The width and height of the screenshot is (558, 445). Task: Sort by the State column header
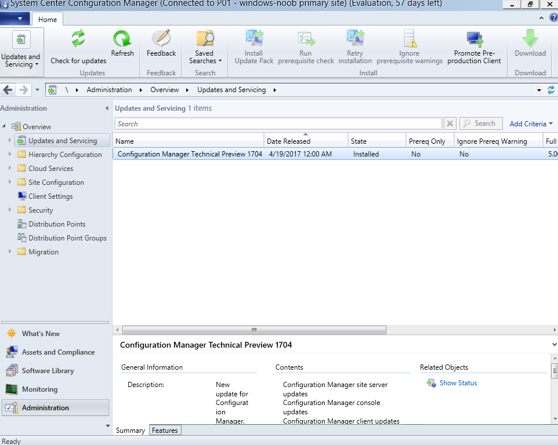pos(377,141)
